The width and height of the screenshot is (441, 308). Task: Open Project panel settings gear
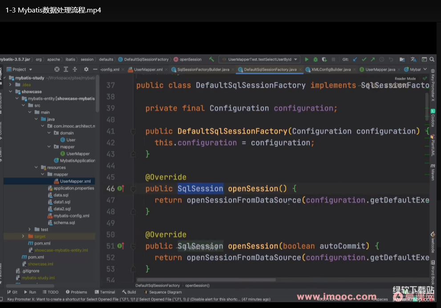[86, 69]
